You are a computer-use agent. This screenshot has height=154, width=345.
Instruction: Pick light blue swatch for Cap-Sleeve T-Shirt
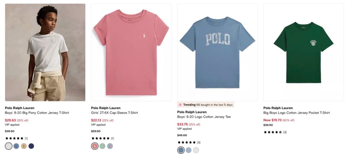pos(110,146)
